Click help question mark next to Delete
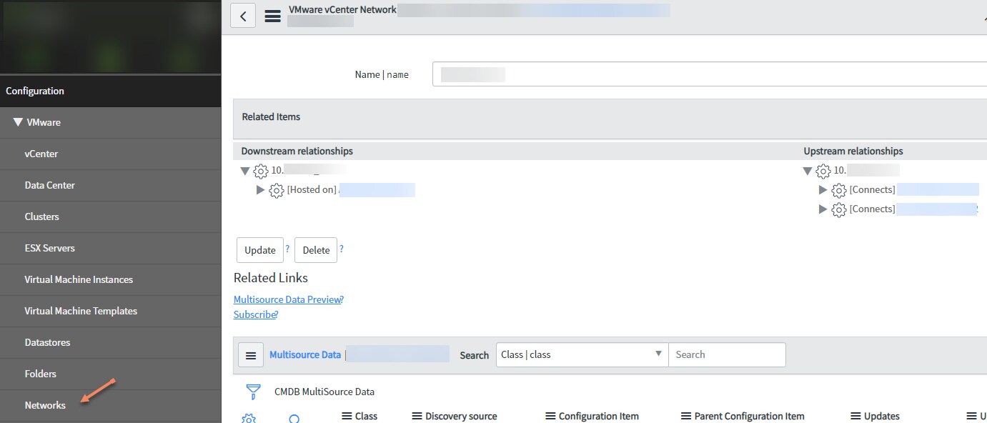 pos(342,249)
